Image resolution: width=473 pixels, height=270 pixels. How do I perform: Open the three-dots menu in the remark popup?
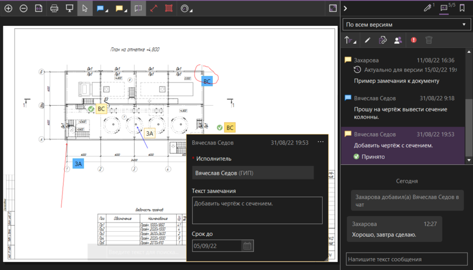(x=320, y=142)
